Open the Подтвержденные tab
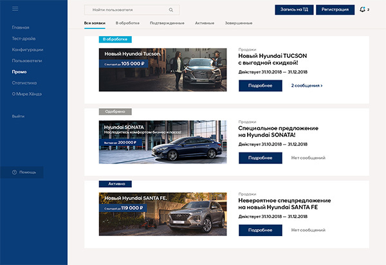This screenshot has width=386, height=265. coord(167,23)
